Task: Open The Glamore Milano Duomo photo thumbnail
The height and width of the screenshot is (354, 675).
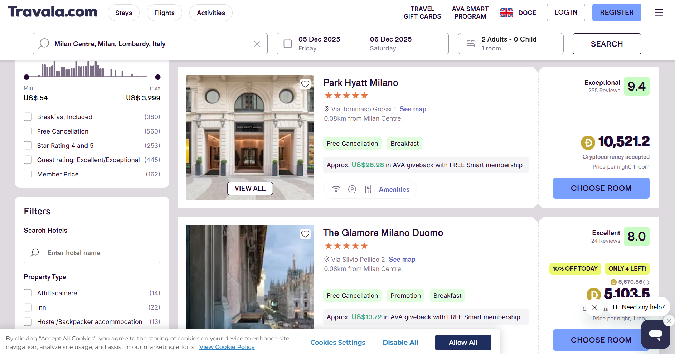Action: pyautogui.click(x=250, y=277)
